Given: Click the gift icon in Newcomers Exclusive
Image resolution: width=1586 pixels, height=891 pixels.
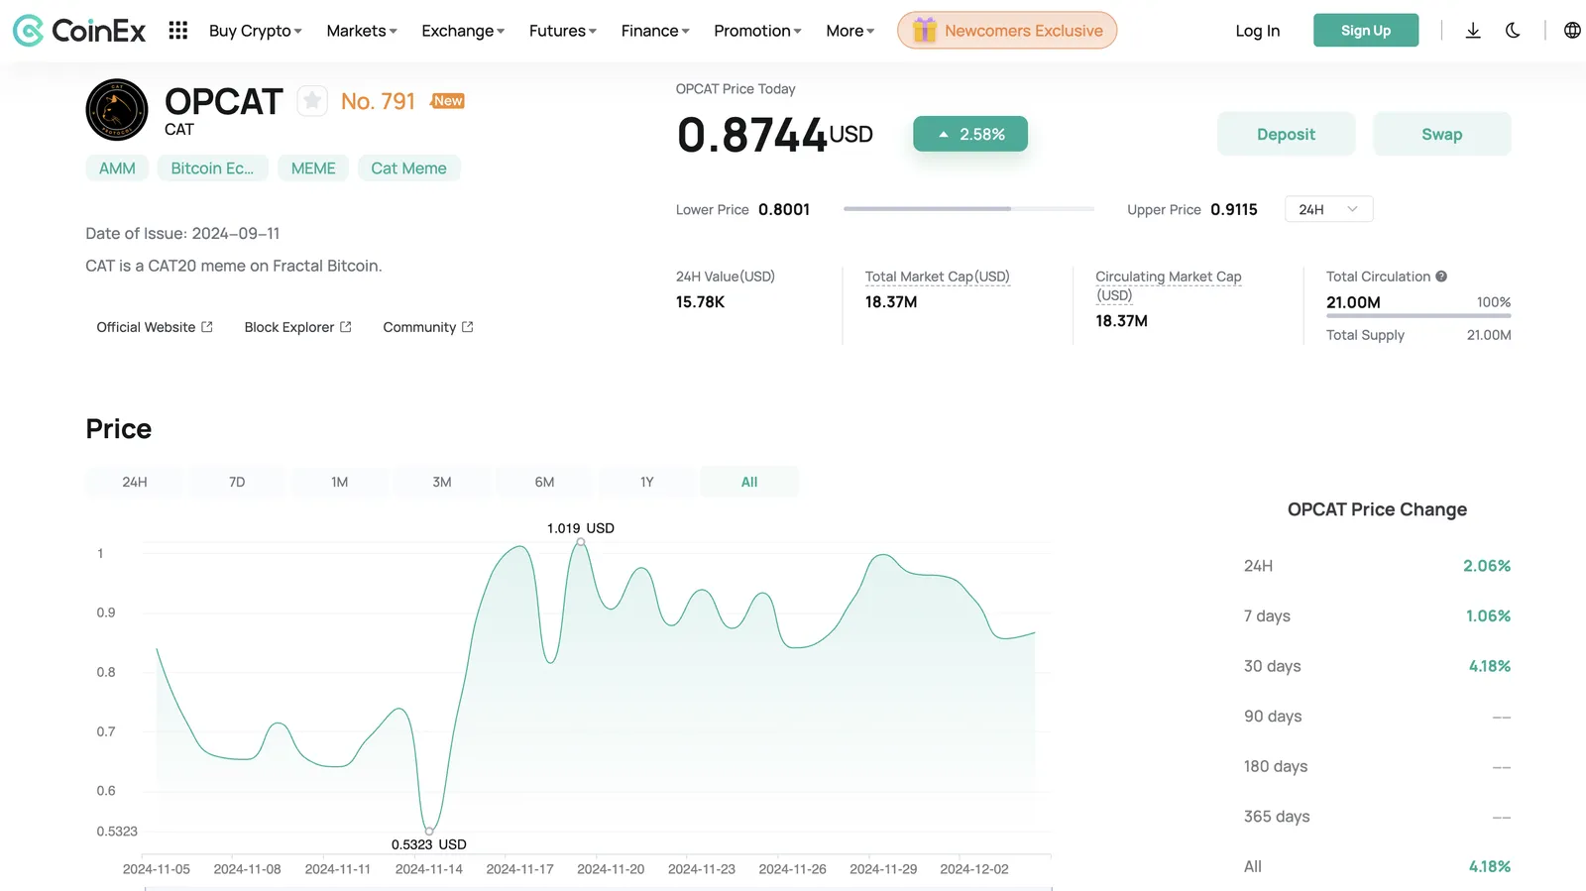Looking at the screenshot, I should coord(924,31).
